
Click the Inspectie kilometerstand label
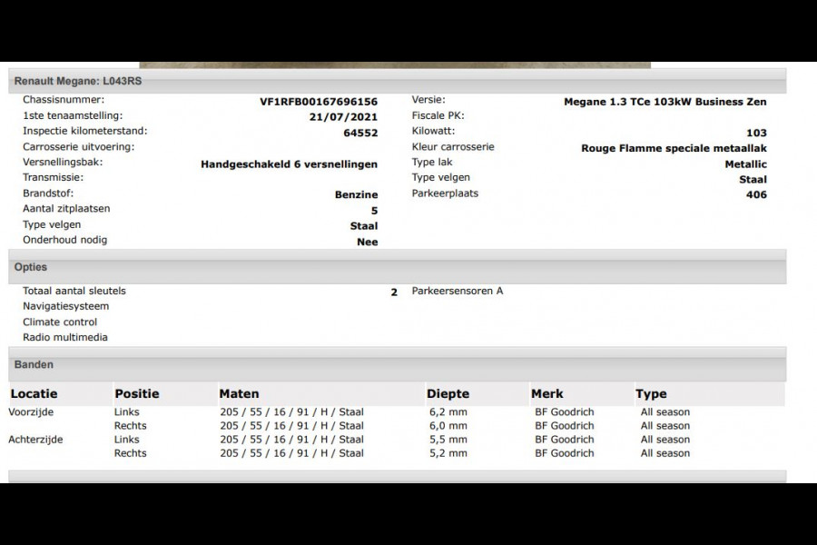pos(85,131)
